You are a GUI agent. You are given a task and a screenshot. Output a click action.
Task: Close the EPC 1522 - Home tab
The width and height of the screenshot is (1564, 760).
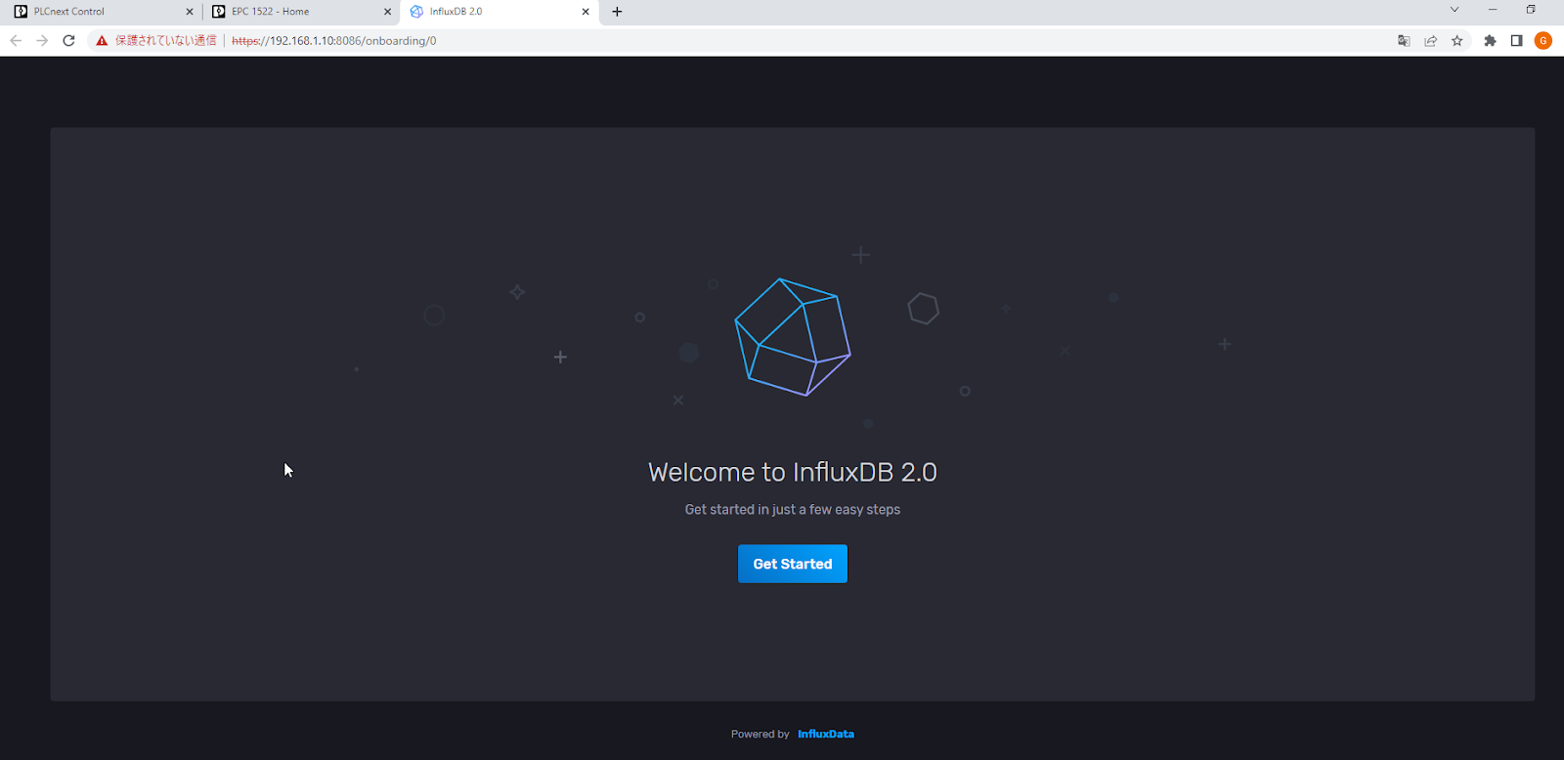coord(388,12)
